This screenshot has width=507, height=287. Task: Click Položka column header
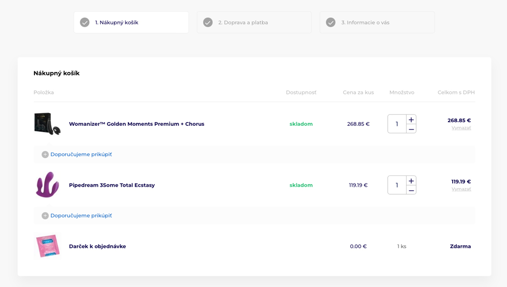click(x=44, y=92)
